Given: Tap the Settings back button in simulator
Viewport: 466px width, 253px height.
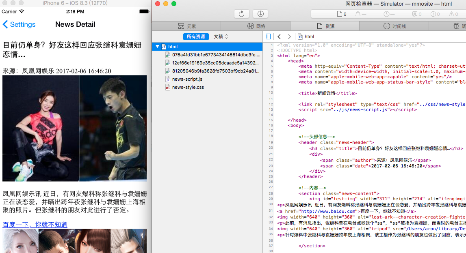Looking at the screenshot, I should [x=19, y=24].
